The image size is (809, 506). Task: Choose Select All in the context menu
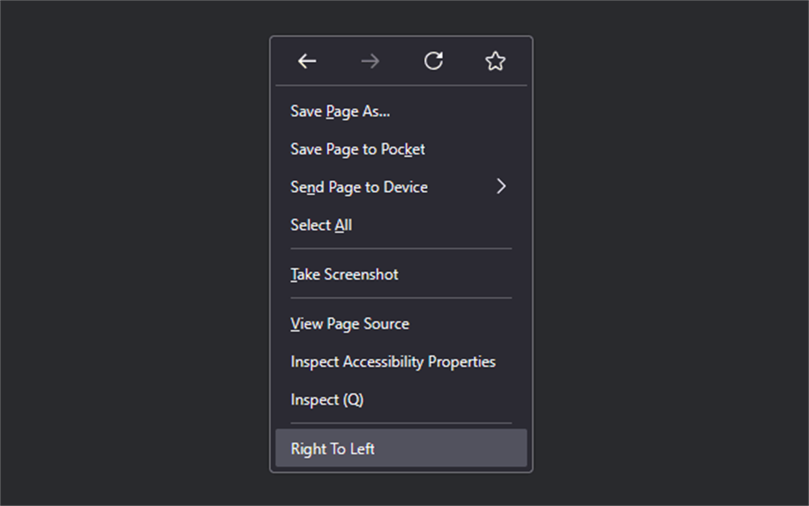pos(401,225)
